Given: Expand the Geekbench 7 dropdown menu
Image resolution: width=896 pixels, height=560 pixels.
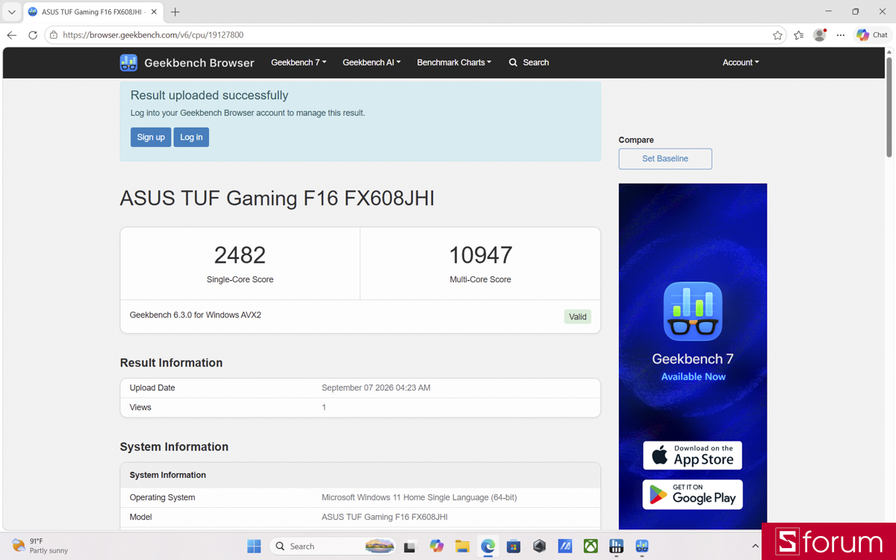Looking at the screenshot, I should 299,63.
